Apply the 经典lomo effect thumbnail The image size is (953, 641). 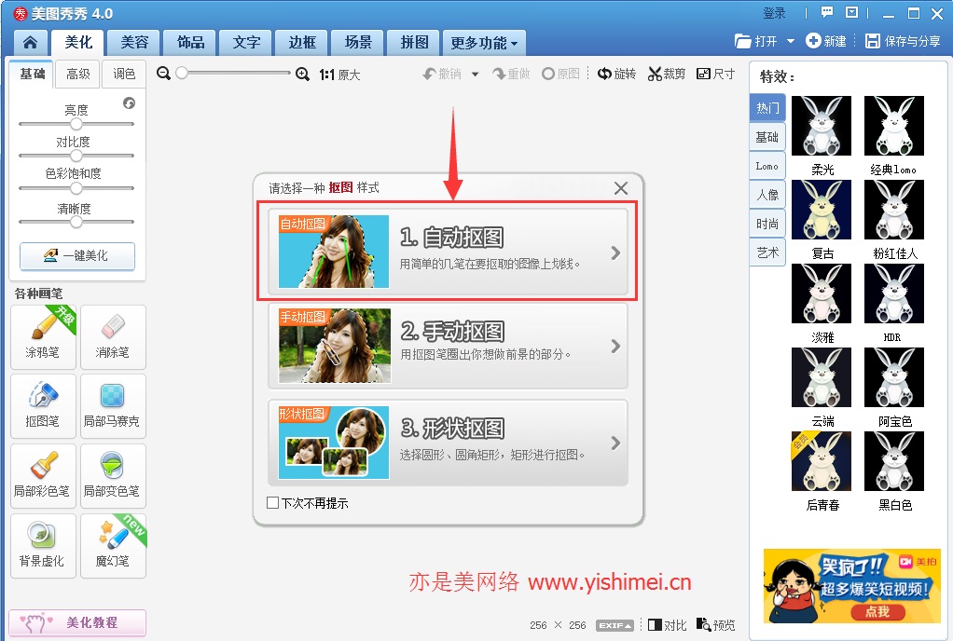tap(894, 127)
